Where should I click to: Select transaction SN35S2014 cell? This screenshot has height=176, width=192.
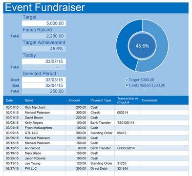click(127, 148)
